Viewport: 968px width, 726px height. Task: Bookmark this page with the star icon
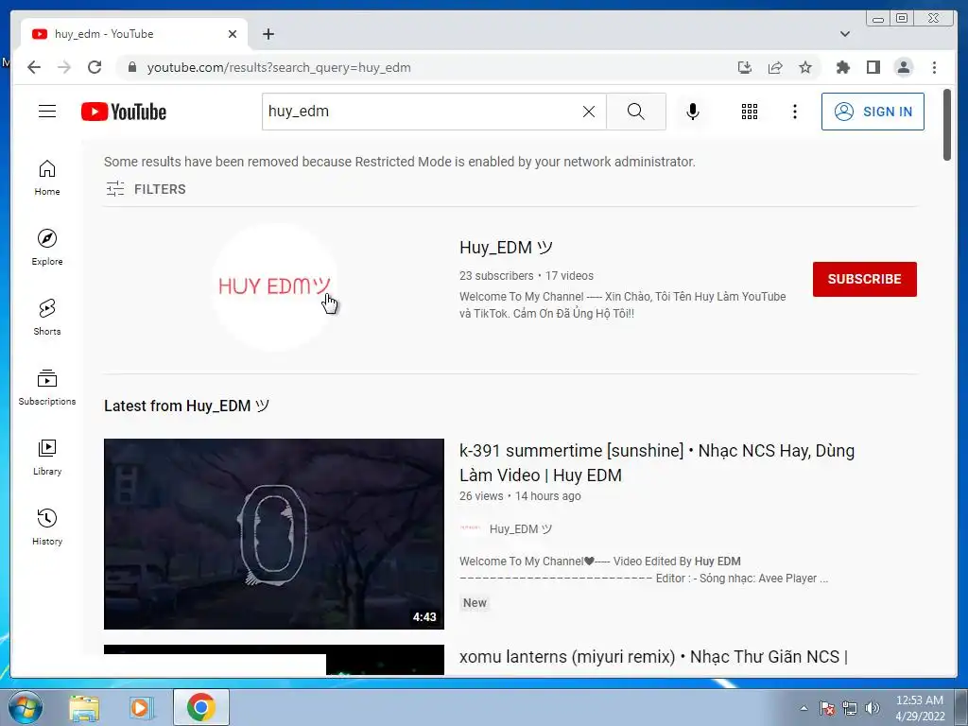click(805, 67)
